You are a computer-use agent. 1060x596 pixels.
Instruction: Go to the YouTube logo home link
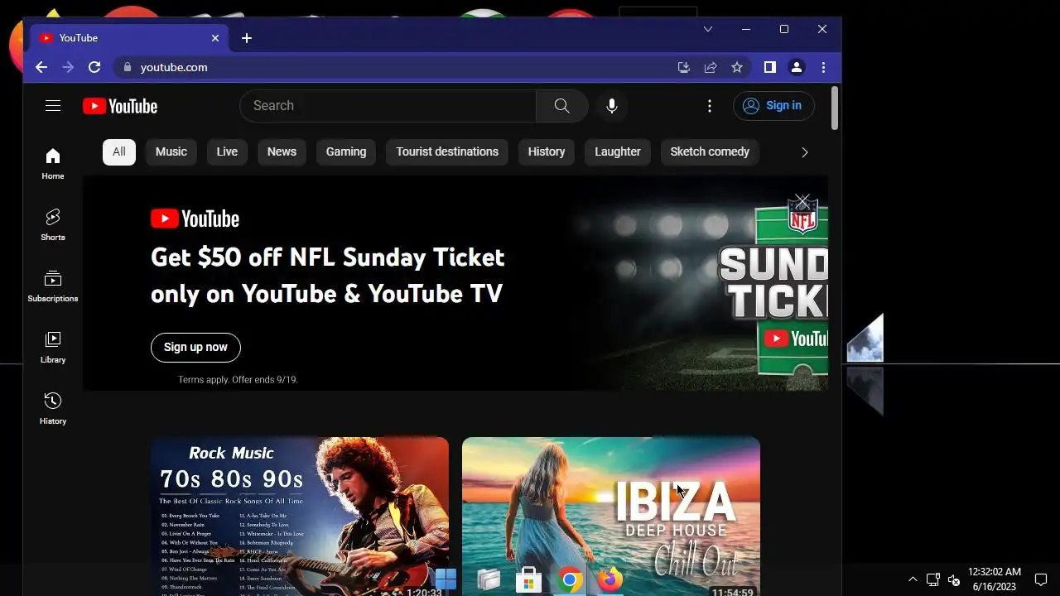120,106
